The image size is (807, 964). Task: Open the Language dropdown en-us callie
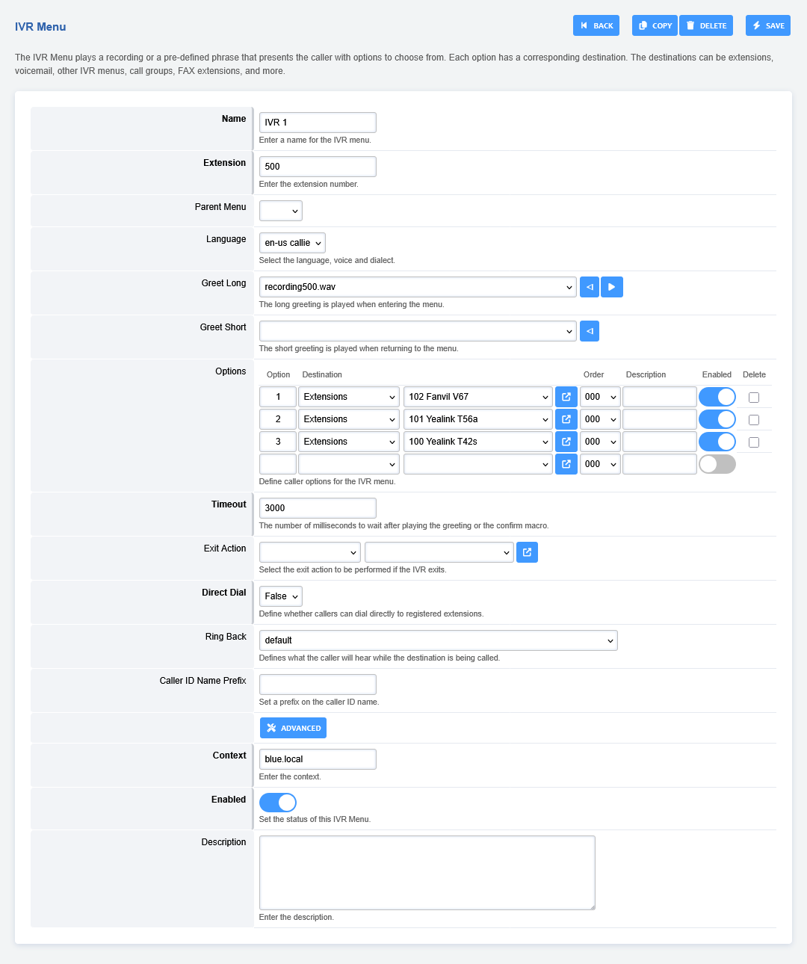pyautogui.click(x=292, y=243)
